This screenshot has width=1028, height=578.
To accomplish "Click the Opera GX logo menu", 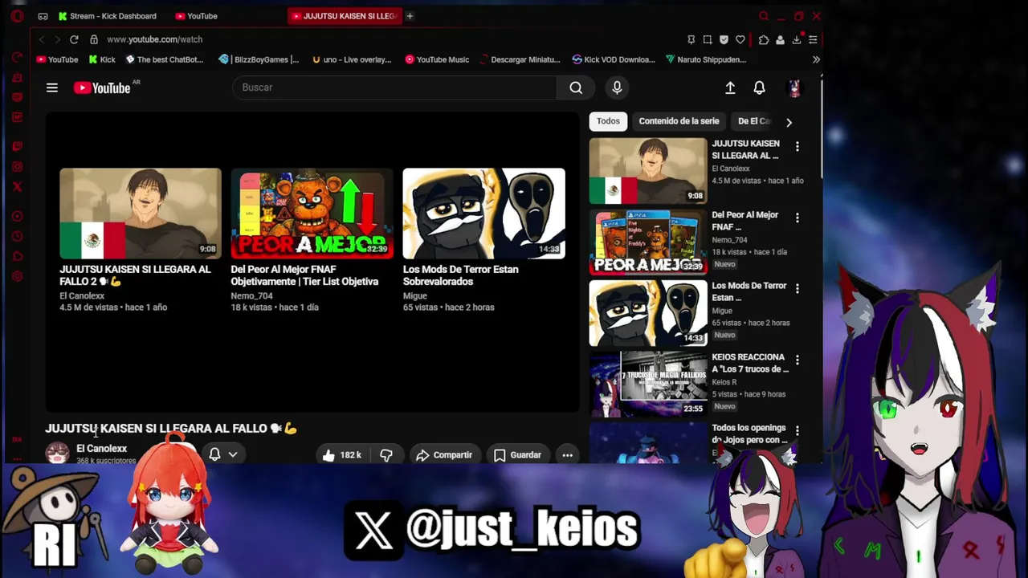I will 17,16.
